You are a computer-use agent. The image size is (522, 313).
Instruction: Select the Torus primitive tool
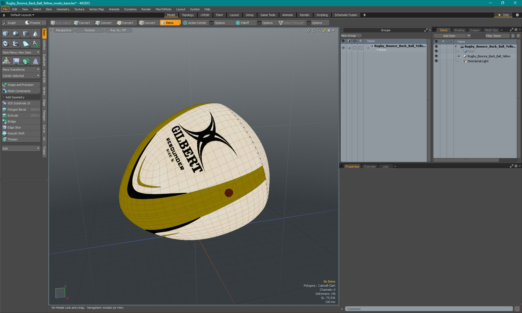tap(6, 43)
